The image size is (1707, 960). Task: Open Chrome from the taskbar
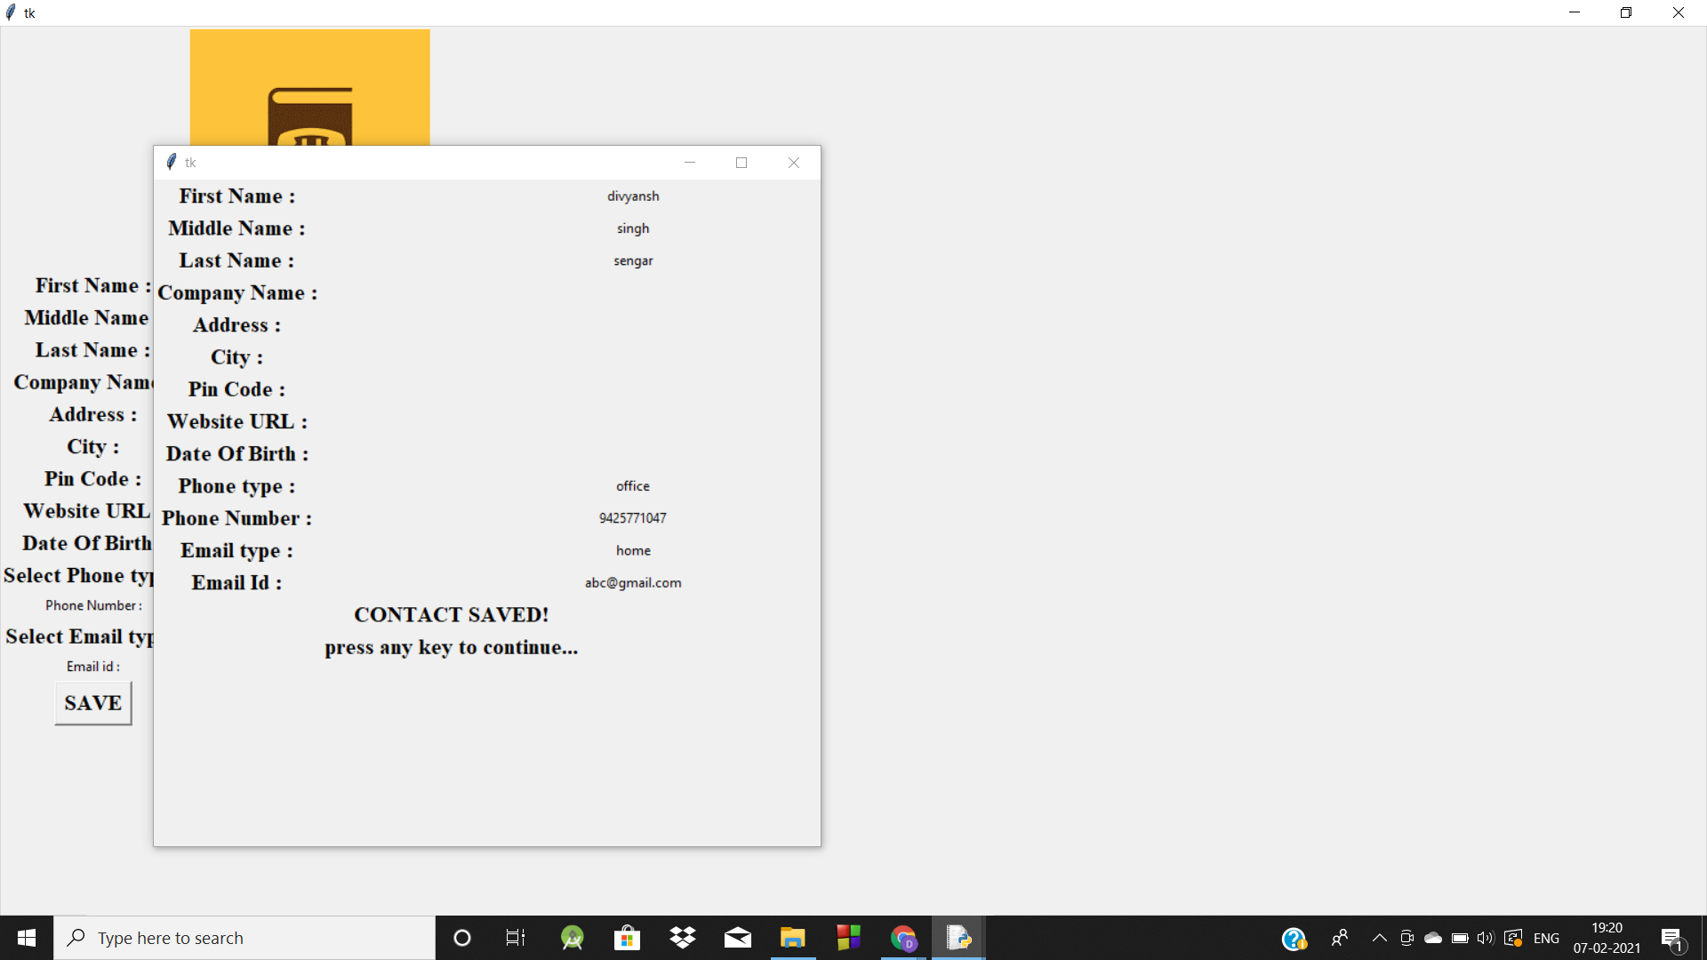coord(903,938)
